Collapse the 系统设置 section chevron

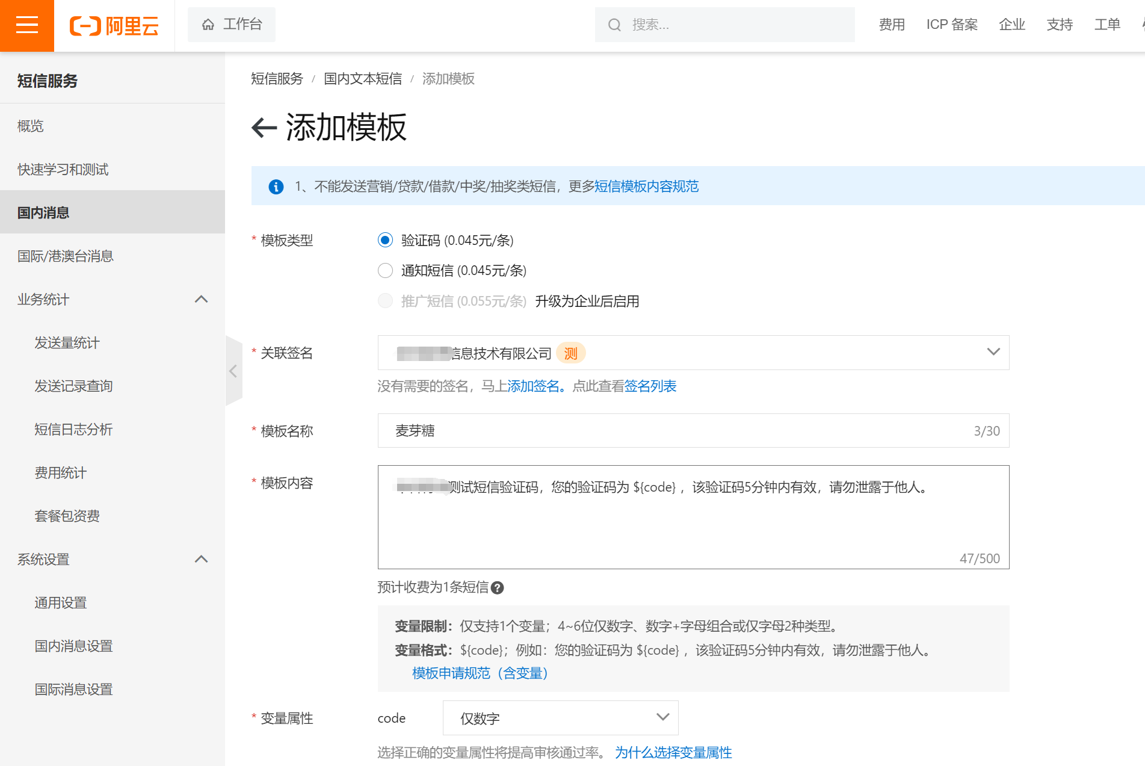pos(202,559)
